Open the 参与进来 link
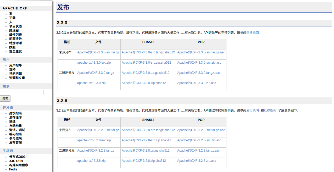334x172 pixels. coord(15,138)
